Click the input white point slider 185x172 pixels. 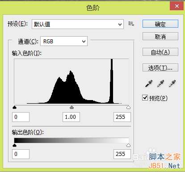pyautogui.click(x=128, y=107)
